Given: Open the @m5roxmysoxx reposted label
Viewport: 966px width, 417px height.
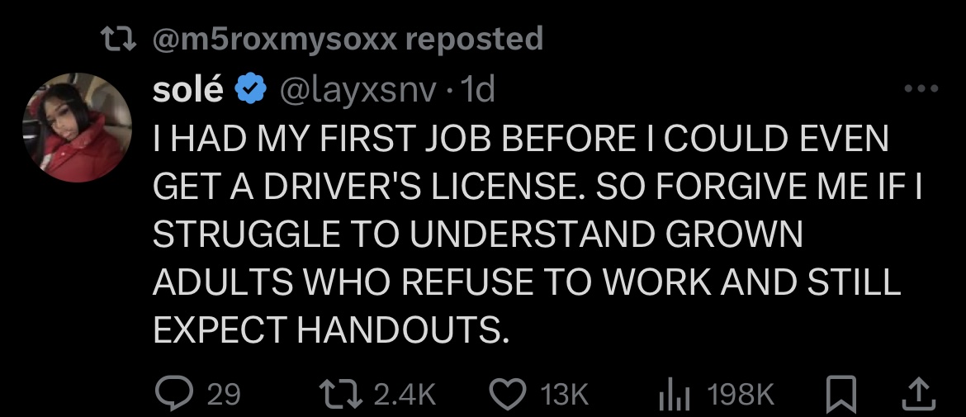Looking at the screenshot, I should (x=348, y=40).
